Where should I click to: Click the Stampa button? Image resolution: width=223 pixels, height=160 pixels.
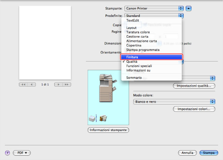[209, 153]
